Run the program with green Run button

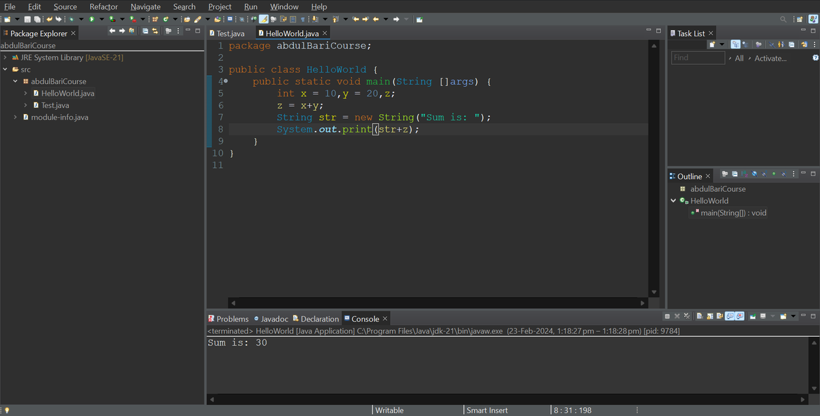pos(92,19)
